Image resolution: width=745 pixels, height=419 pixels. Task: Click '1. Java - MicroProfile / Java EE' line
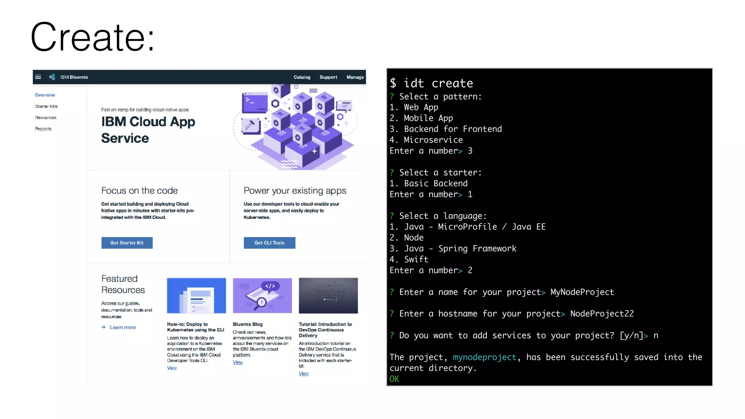467,227
